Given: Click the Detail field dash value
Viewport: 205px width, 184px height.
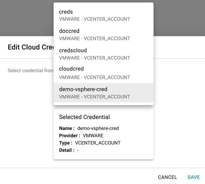Looking at the screenshot, I should [78, 150].
